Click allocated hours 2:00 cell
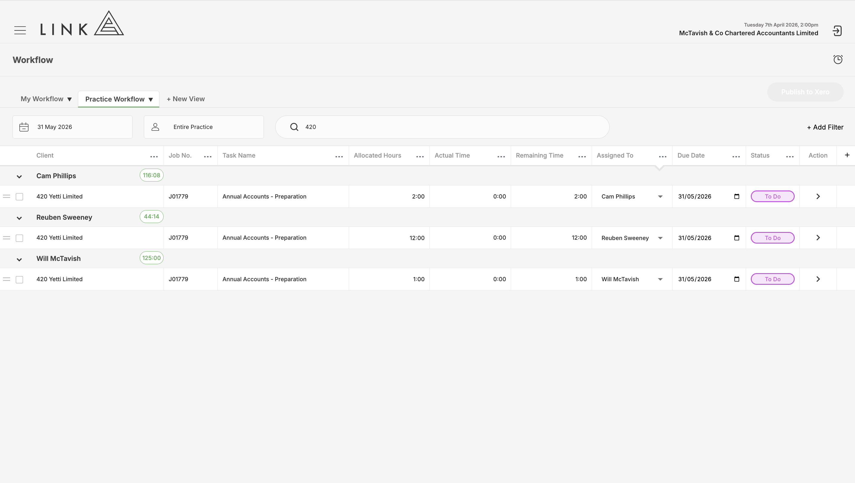 (389, 196)
